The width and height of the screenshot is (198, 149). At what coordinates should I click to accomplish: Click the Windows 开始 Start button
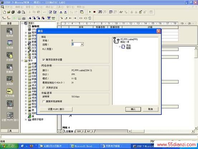pos(9,146)
